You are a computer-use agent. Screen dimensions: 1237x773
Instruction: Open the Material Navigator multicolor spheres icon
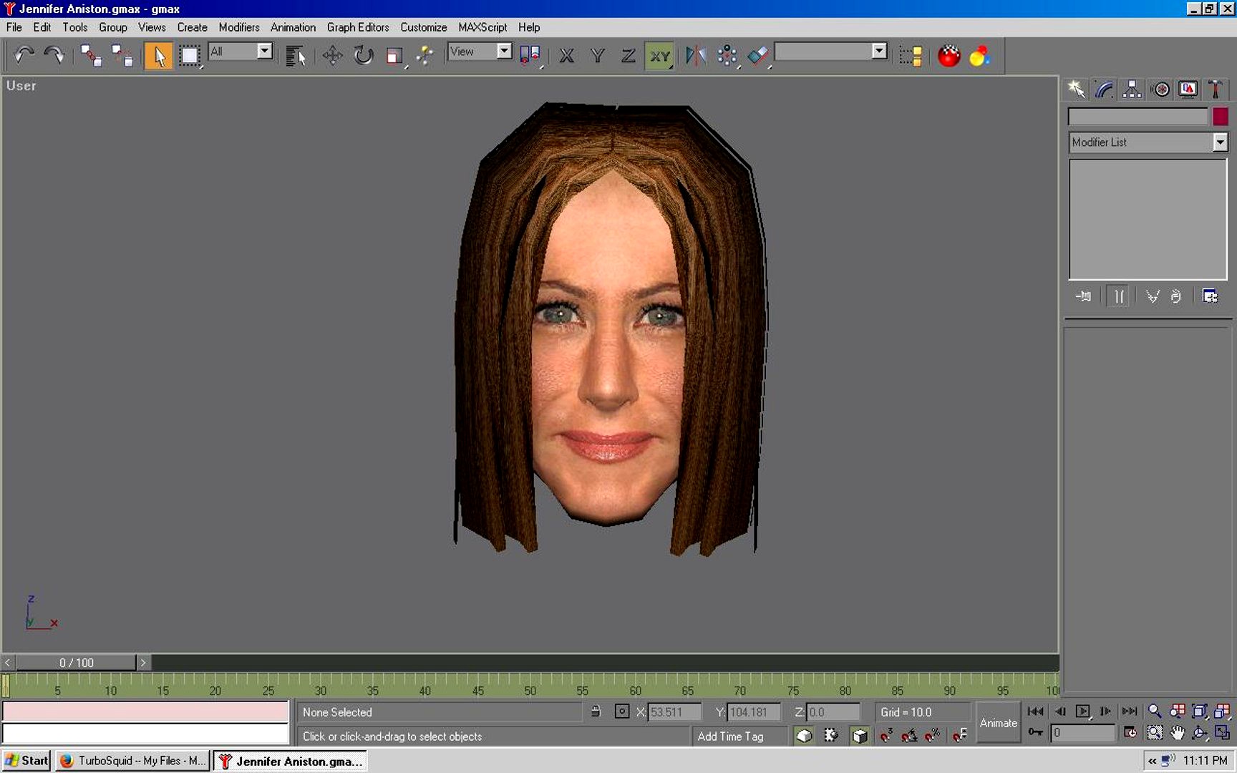tap(980, 55)
